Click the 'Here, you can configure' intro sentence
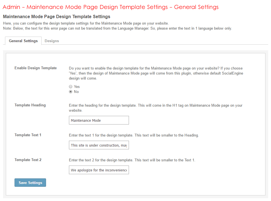 tap(86, 23)
